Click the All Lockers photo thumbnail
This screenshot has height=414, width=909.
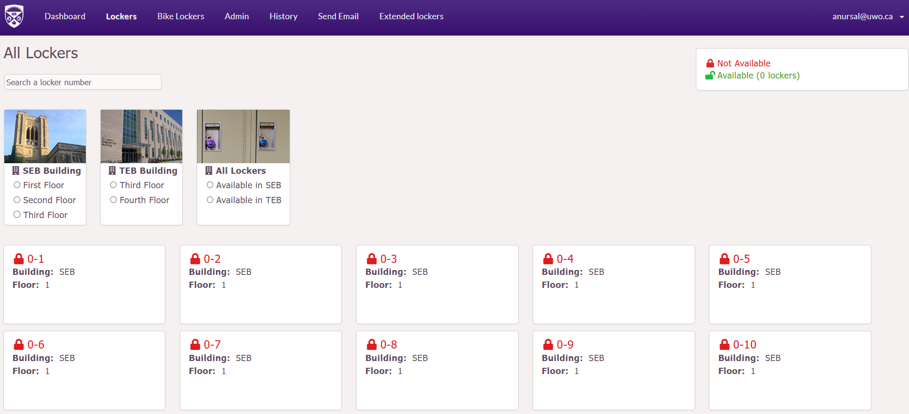(x=243, y=136)
